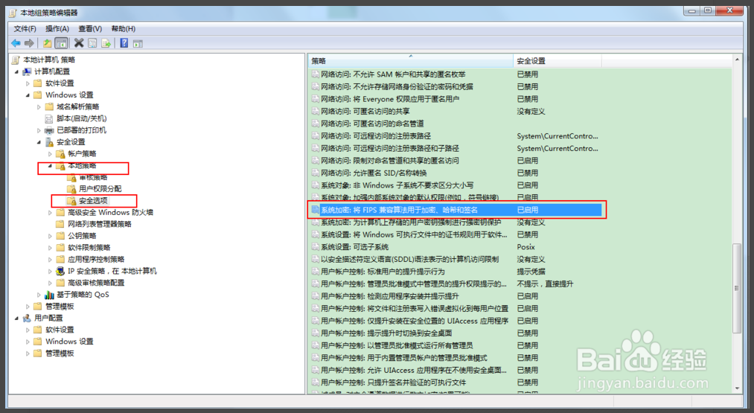The height and width of the screenshot is (413, 754).
Task: Click the security icon beside 安全设置 tree node
Action: (49, 142)
